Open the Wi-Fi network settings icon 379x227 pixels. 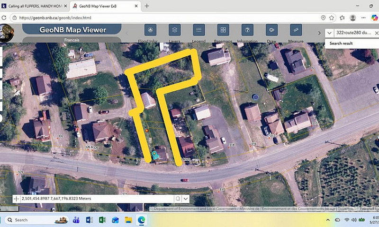[x=347, y=220]
